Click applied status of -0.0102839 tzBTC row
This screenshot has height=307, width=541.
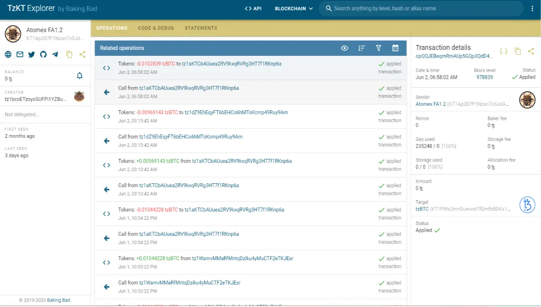(x=390, y=64)
